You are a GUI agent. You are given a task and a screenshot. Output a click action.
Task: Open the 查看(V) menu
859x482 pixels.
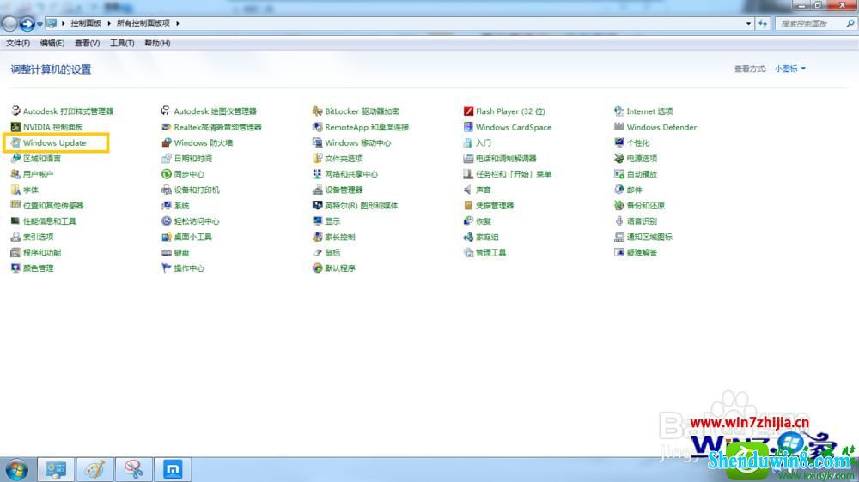click(87, 43)
